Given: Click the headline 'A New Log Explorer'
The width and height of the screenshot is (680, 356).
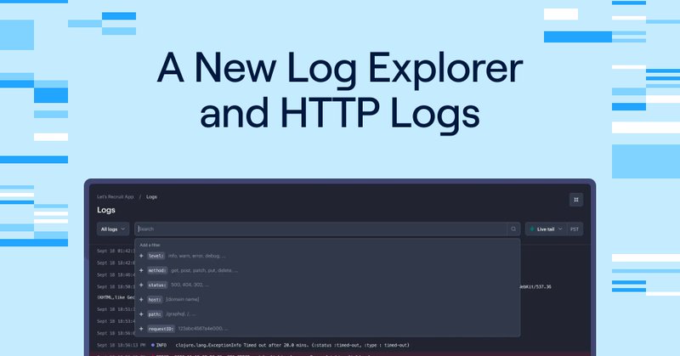Looking at the screenshot, I should click(x=340, y=68).
